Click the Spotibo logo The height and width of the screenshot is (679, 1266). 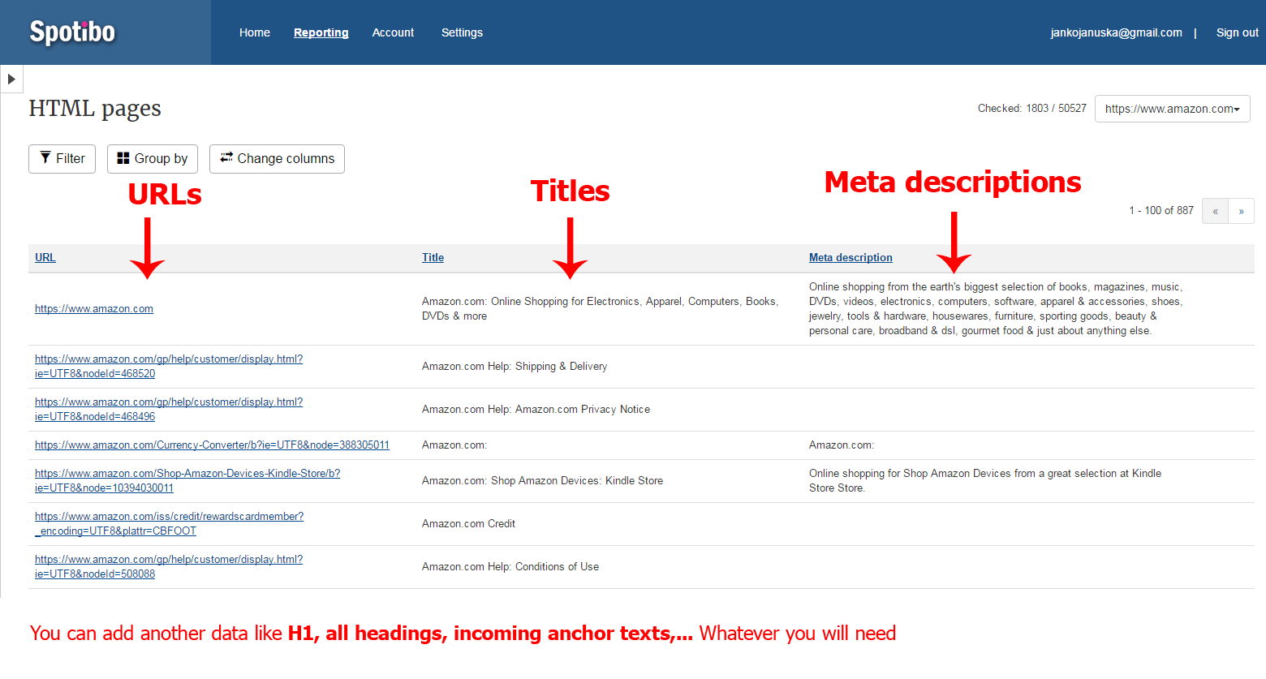click(x=72, y=32)
